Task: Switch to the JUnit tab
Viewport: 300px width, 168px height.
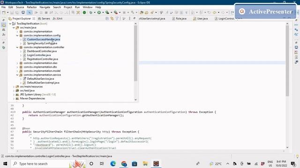Action: pyautogui.click(x=58, y=19)
